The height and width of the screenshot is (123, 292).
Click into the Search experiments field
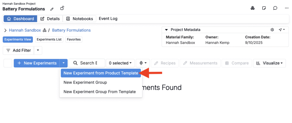87,63
